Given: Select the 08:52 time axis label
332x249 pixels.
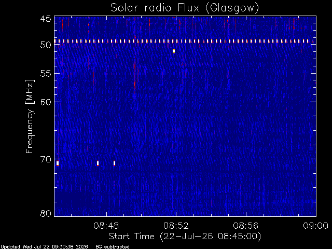Looking at the screenshot, I should tap(176, 226).
